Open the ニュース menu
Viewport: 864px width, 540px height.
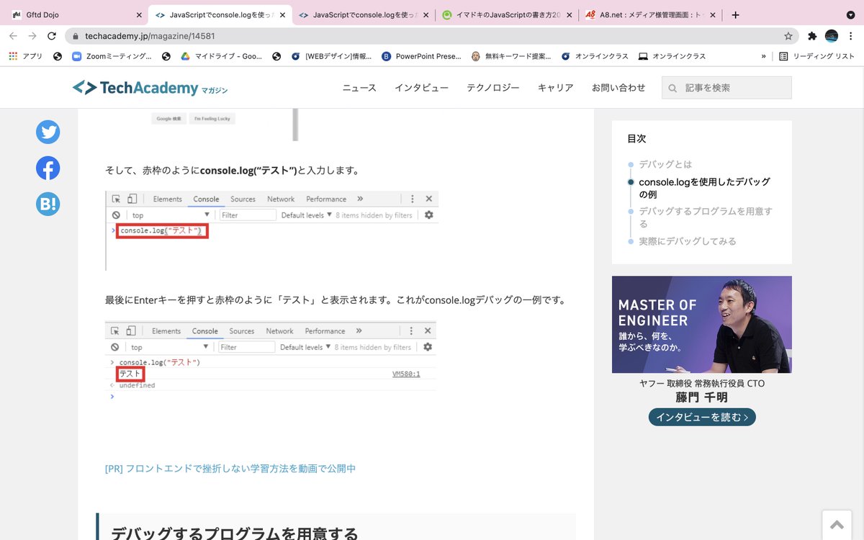pyautogui.click(x=359, y=88)
